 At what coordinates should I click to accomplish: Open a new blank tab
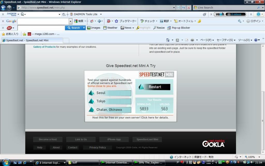(x=66, y=40)
